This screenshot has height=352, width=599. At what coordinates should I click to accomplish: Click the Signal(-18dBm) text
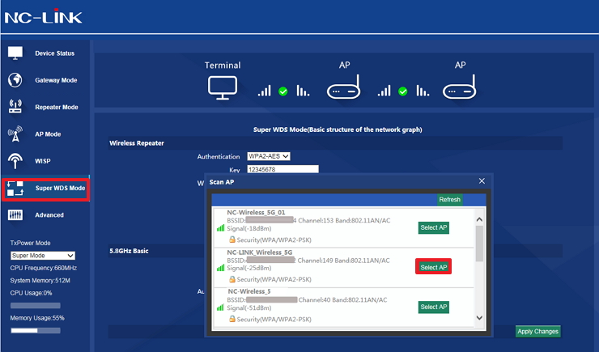pyautogui.click(x=249, y=228)
